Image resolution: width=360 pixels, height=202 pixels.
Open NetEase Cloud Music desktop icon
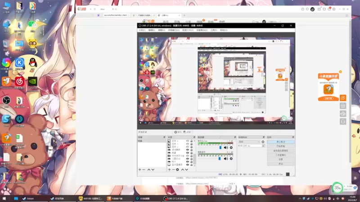click(19, 83)
